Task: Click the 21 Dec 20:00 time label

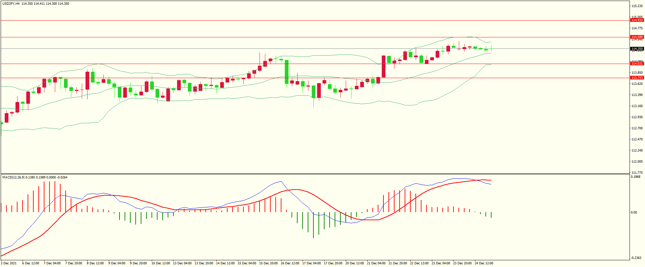Action: [x=398, y=263]
